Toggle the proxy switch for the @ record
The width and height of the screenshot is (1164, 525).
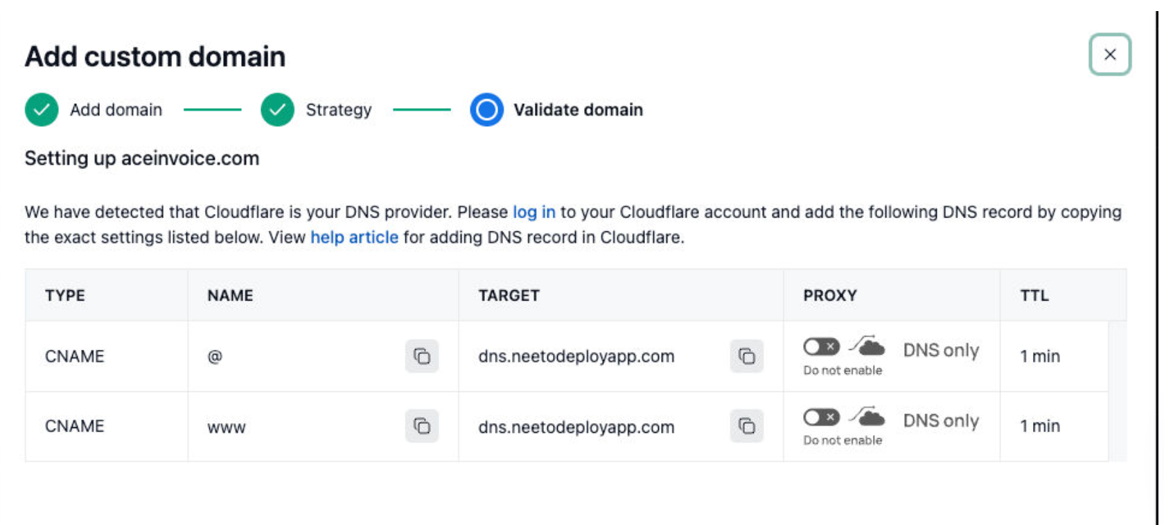tap(820, 348)
